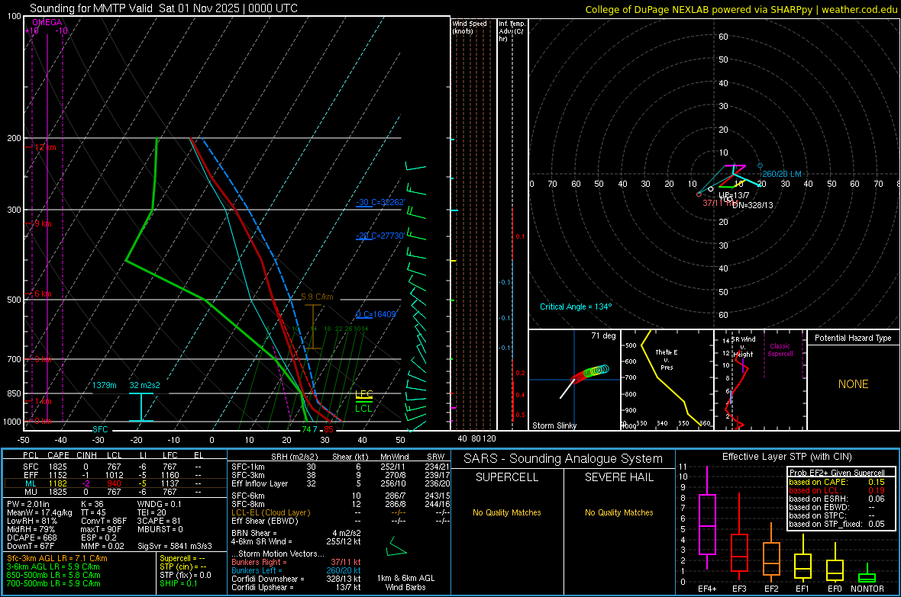Click the 1km & 6km AGL Wind Barbs caption
Screen dimensions: 901x597
pos(405,583)
